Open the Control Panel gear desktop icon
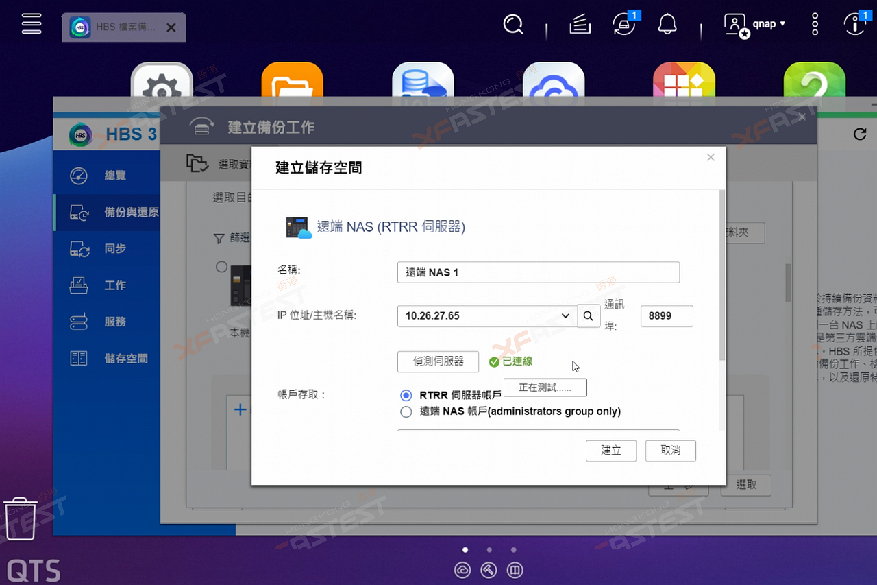This screenshot has height=585, width=877. pos(162,81)
